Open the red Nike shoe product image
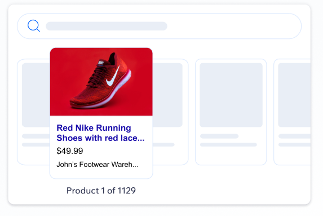Image resolution: width=323 pixels, height=216 pixels. 101,82
